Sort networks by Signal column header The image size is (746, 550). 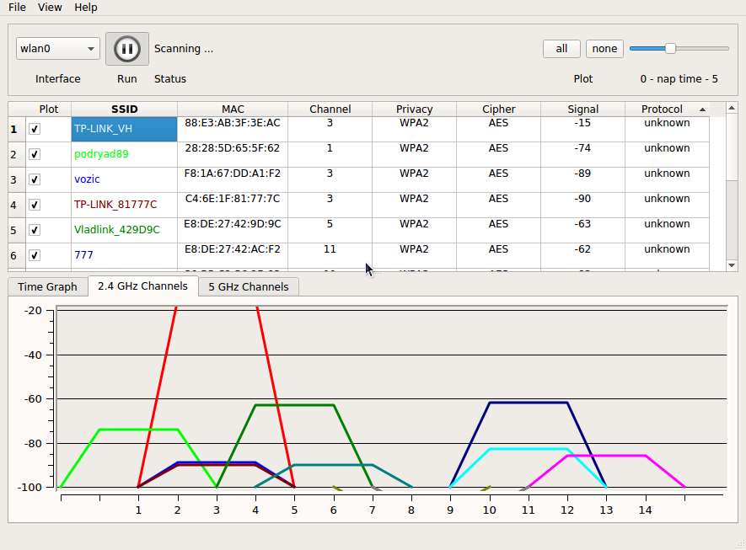[582, 109]
